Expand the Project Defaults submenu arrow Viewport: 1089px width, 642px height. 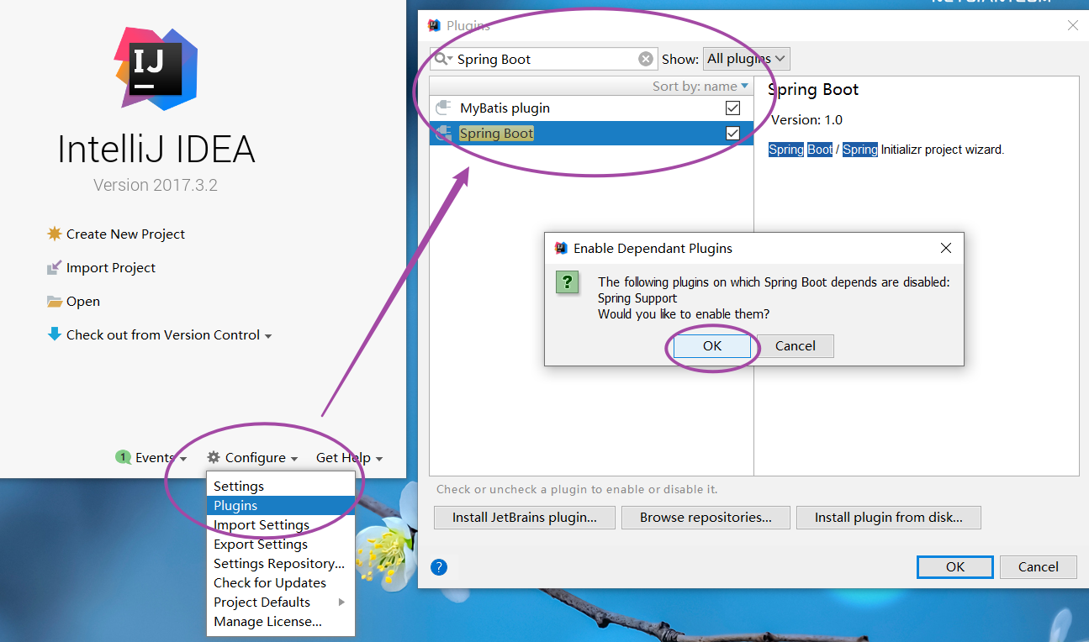(341, 602)
